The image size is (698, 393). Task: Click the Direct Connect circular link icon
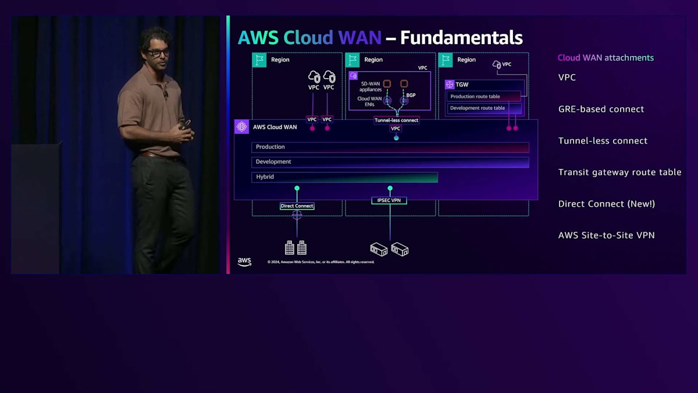297,215
